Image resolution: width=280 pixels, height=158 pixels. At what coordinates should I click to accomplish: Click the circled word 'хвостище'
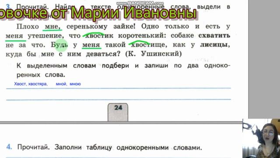pyautogui.click(x=149, y=45)
